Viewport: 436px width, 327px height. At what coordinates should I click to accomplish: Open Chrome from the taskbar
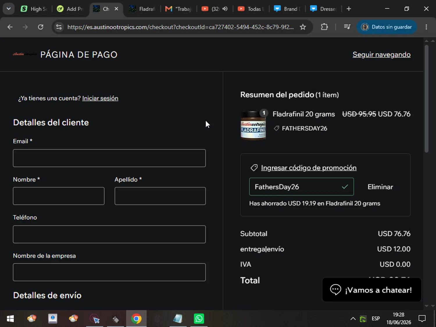(x=136, y=319)
